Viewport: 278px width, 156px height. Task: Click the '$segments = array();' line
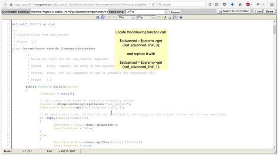point(57,94)
